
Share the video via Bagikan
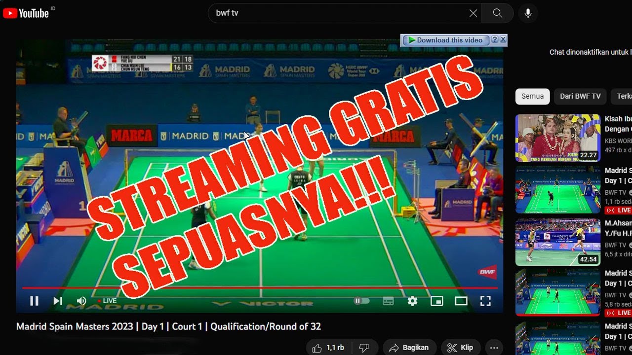pos(409,348)
